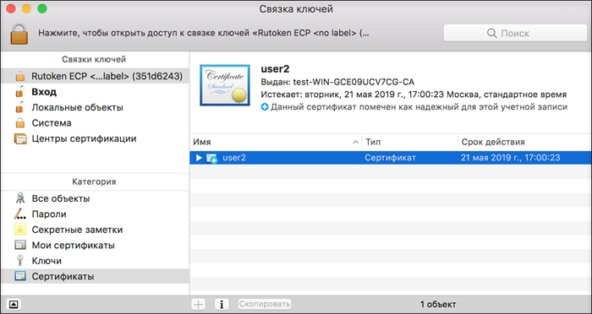Click certificate icon beside Мои сертификаты
The width and height of the screenshot is (592, 314).
click(x=20, y=245)
